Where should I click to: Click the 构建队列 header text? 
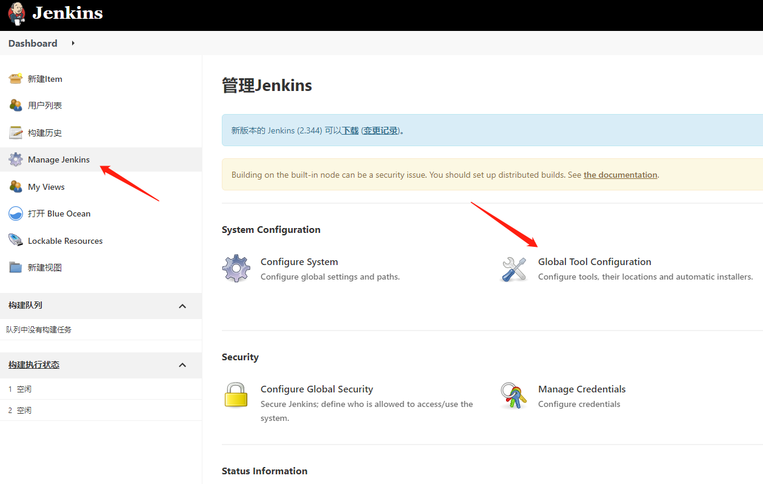pos(25,305)
